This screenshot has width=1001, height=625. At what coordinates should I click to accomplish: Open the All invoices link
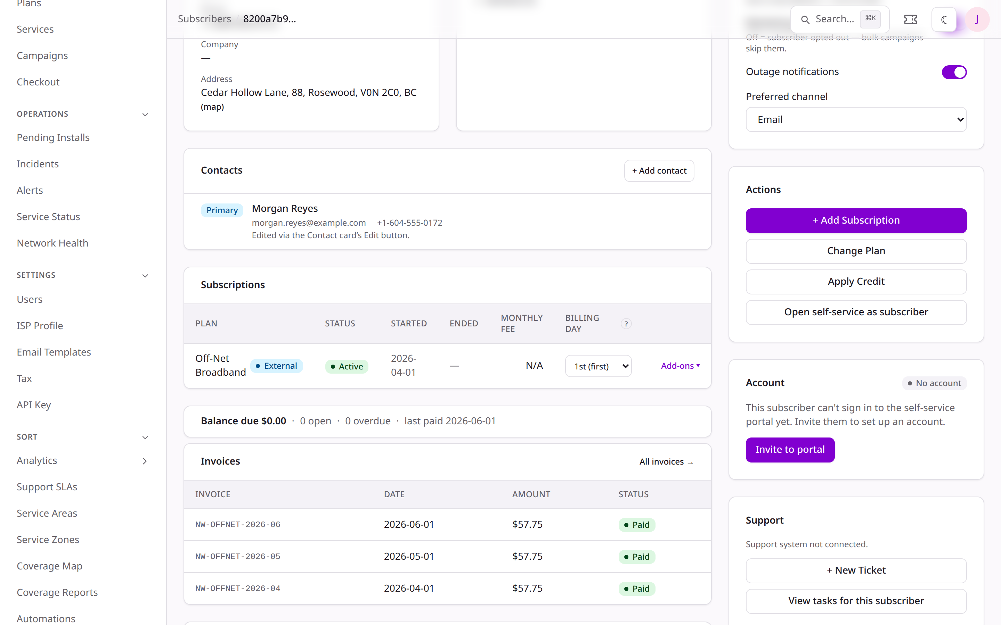[x=666, y=462]
